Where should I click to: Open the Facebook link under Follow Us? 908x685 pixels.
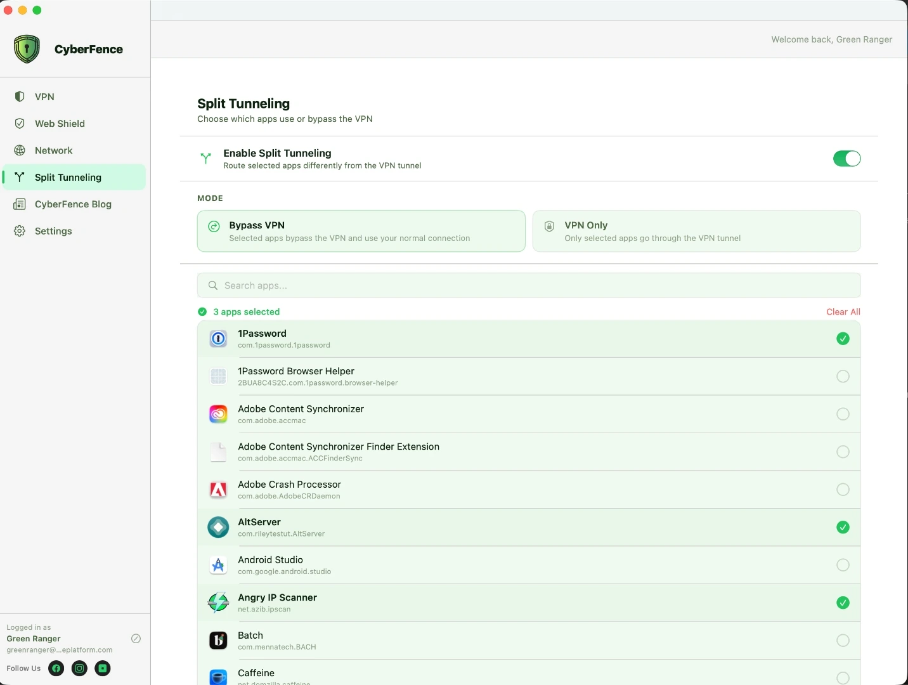56,668
